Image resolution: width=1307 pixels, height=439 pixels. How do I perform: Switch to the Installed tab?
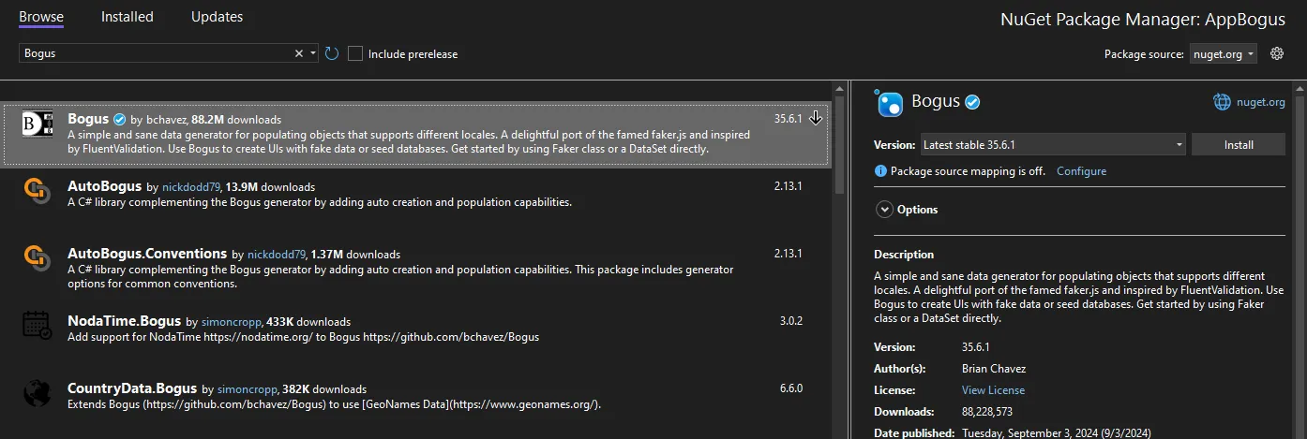point(128,17)
